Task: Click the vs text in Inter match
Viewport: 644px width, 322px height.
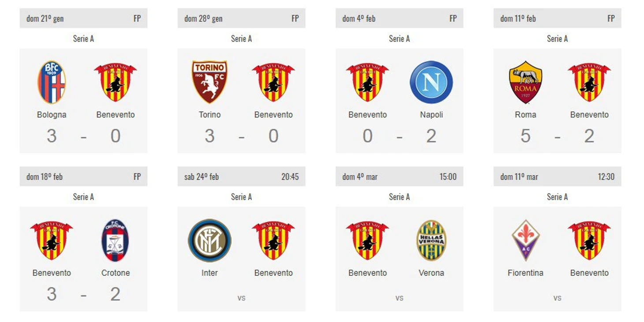Action: tap(241, 298)
